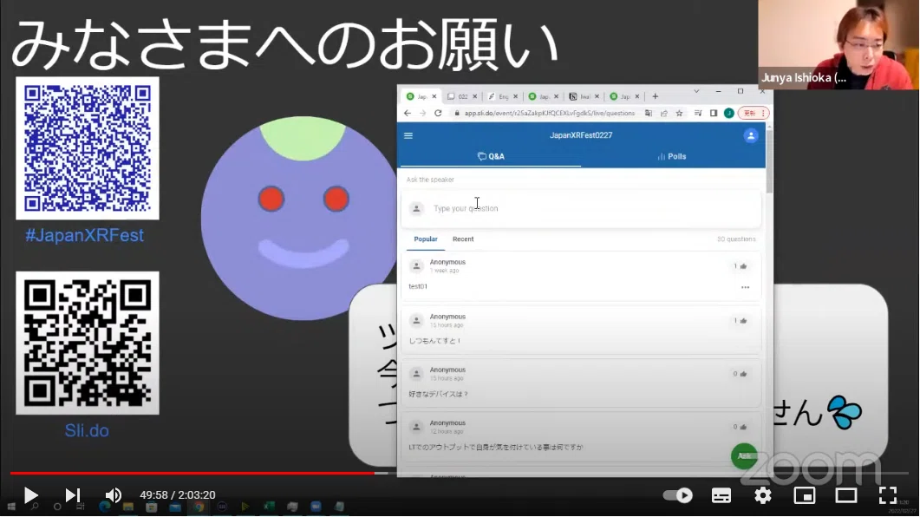
Task: Open the green J profile avatar
Action: (x=728, y=114)
